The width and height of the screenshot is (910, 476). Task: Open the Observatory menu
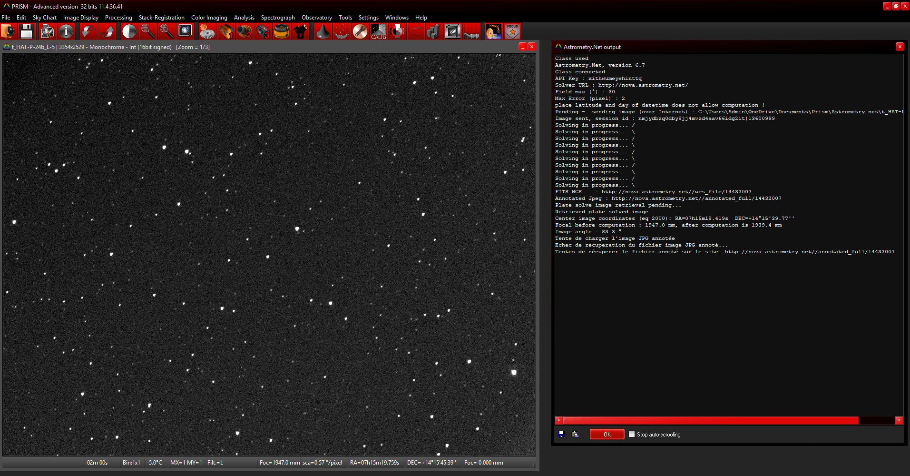316,18
